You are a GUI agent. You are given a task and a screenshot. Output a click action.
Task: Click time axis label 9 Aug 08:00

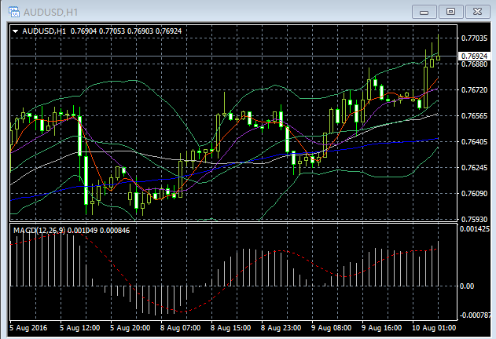pos(331,328)
